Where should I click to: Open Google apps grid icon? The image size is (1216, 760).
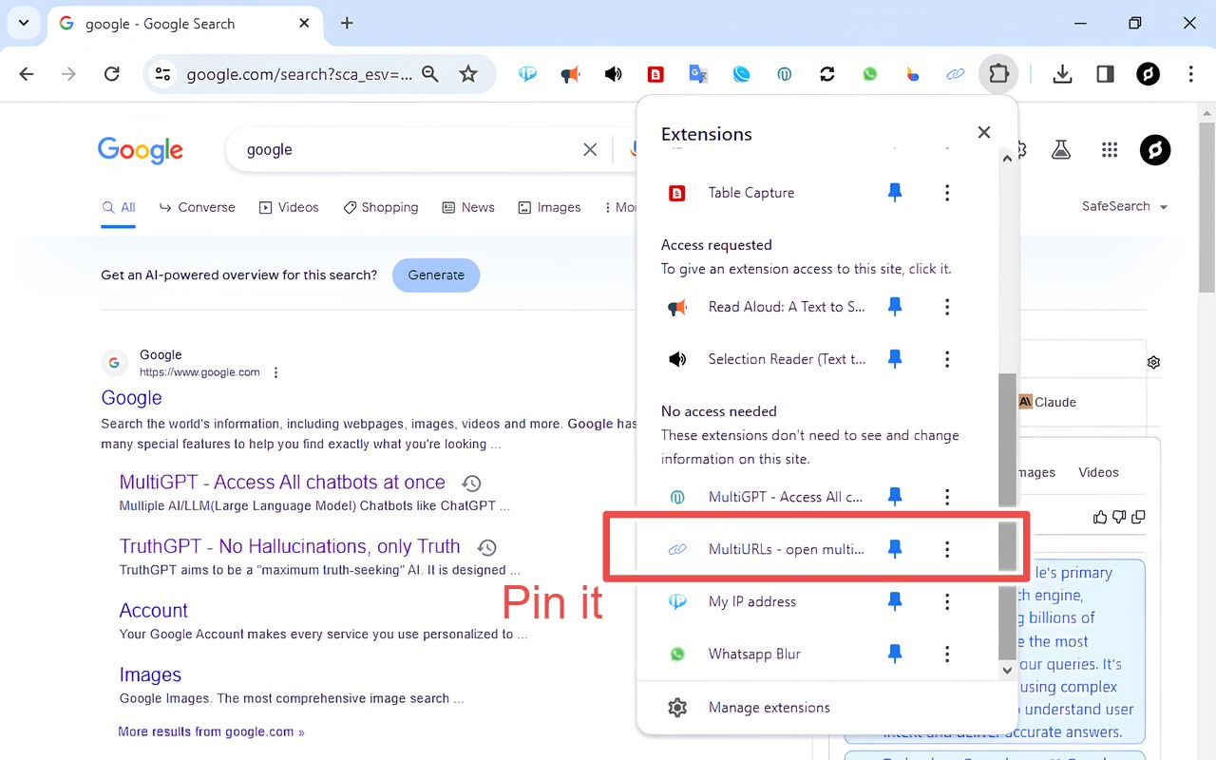click(1110, 149)
